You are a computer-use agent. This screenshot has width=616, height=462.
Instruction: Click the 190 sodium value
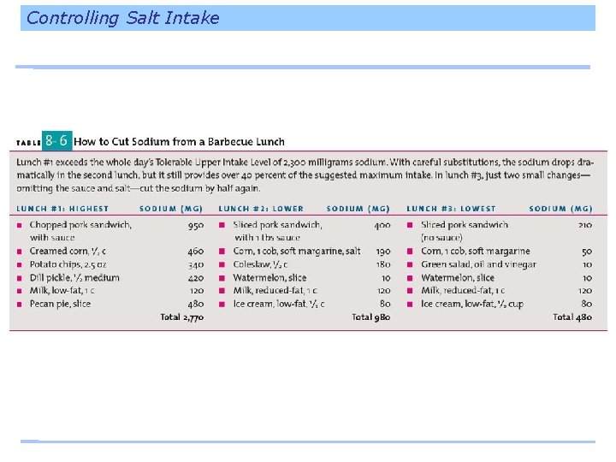[x=383, y=252]
